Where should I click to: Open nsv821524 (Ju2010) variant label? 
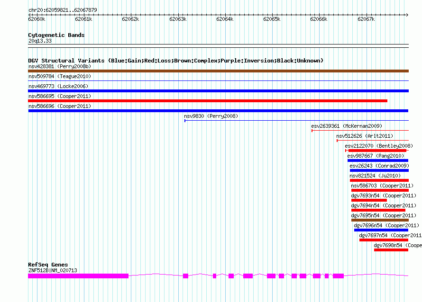[x=375, y=176]
